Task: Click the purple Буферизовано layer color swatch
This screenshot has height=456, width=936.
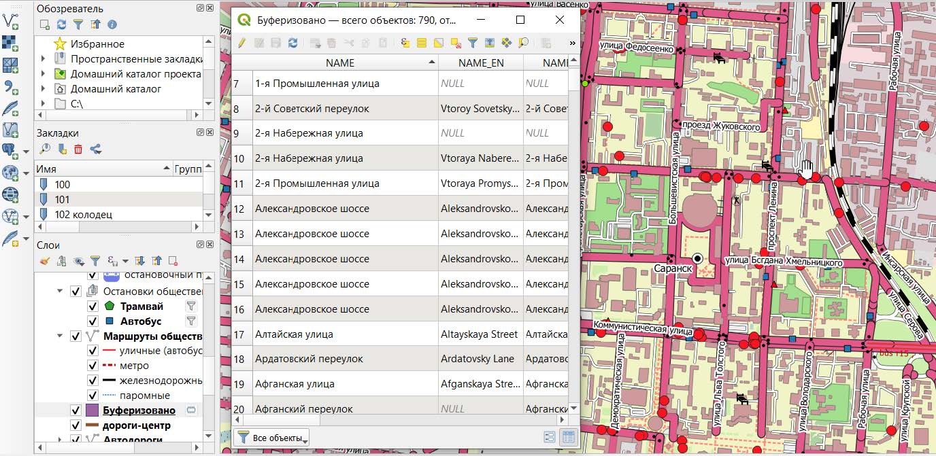Action: (93, 410)
